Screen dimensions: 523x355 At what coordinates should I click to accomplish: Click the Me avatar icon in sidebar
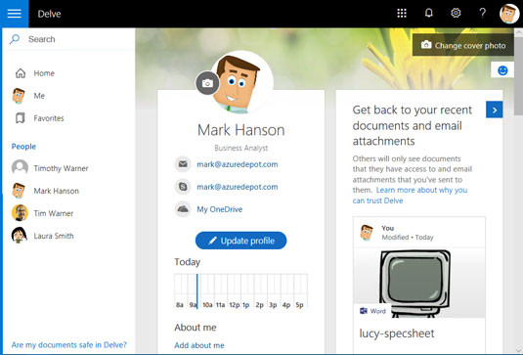pos(19,96)
